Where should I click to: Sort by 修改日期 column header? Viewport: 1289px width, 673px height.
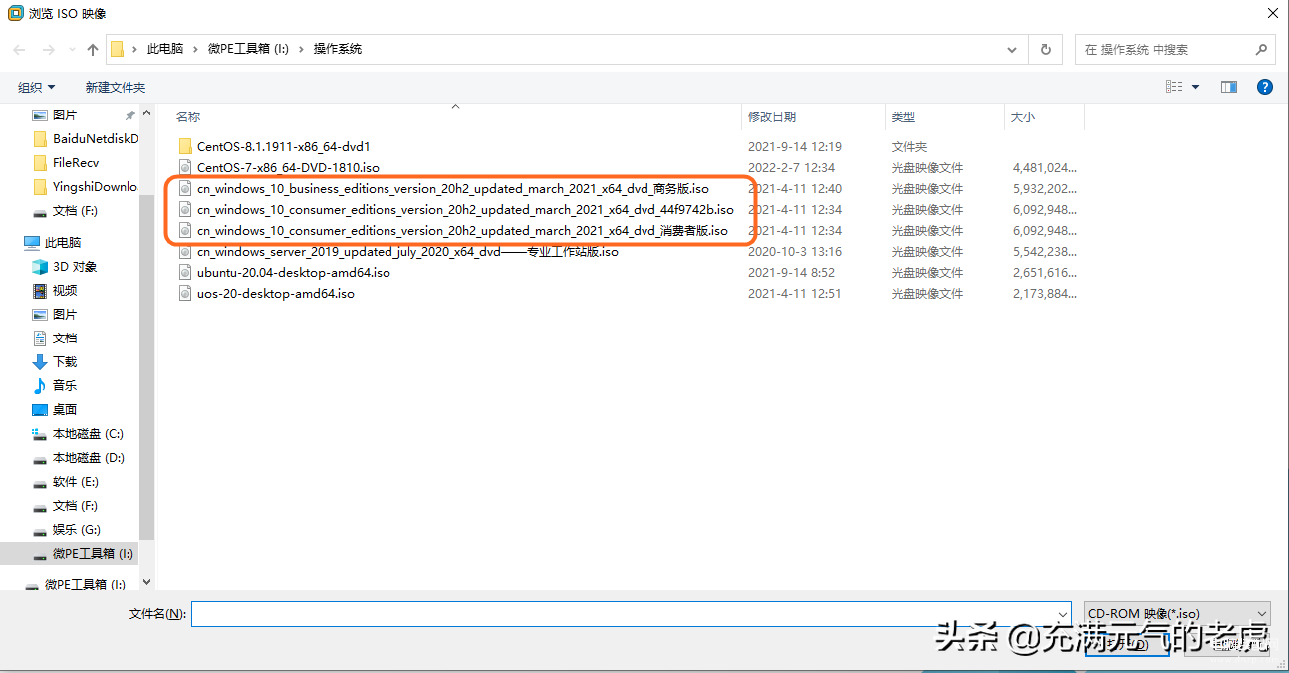(x=772, y=117)
